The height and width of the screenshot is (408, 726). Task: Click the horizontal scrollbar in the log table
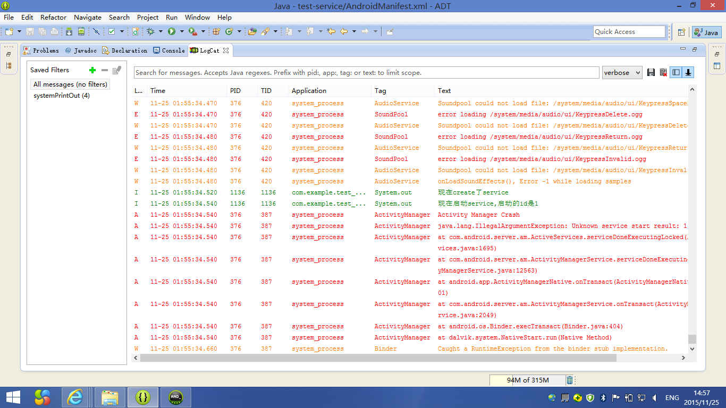pyautogui.click(x=378, y=358)
